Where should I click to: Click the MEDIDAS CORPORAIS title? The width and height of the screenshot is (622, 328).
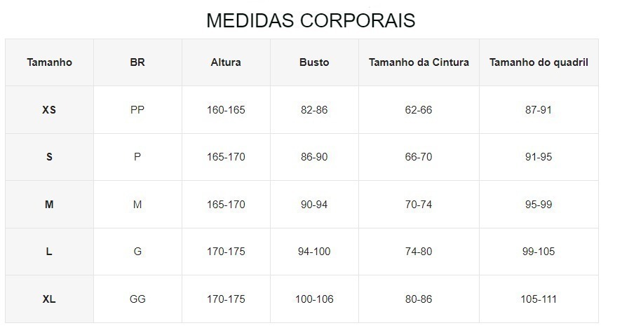coord(311,20)
